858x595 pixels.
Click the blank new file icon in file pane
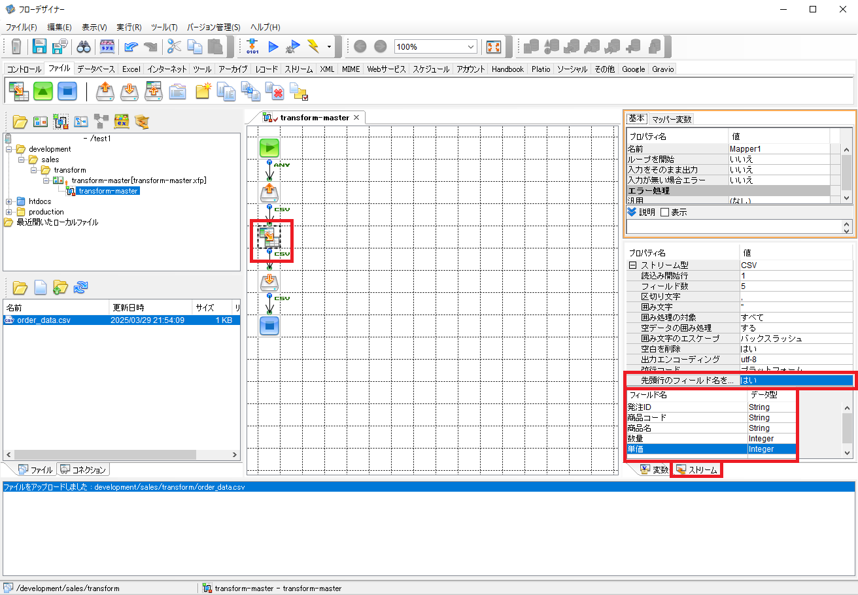click(x=41, y=287)
